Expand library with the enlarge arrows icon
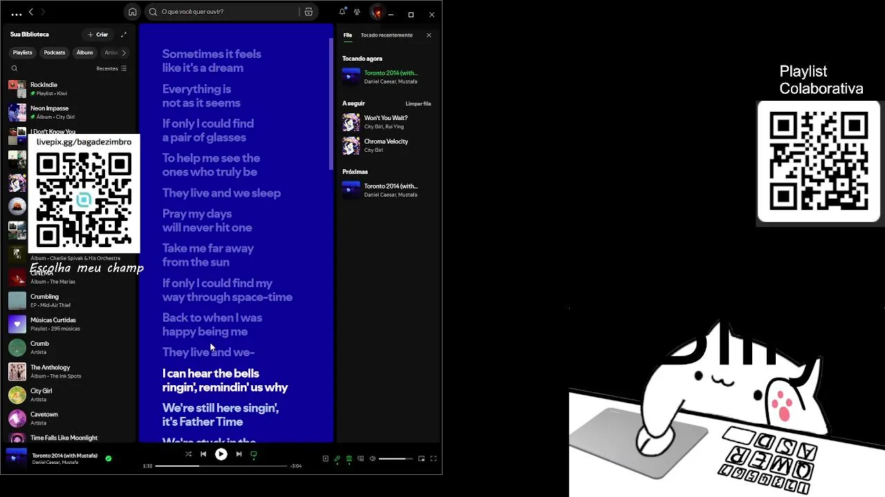The width and height of the screenshot is (885, 497). click(x=124, y=35)
